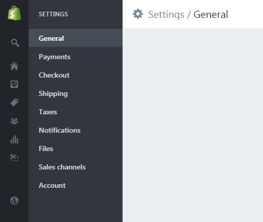Open Orders checkbox-tray icon
Viewport: 263px width, 222px height.
[x=14, y=84]
